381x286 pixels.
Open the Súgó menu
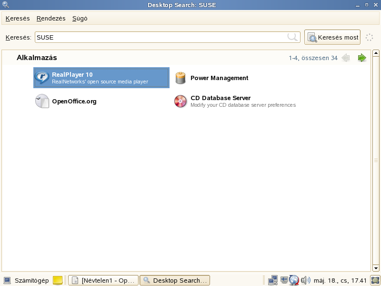80,19
